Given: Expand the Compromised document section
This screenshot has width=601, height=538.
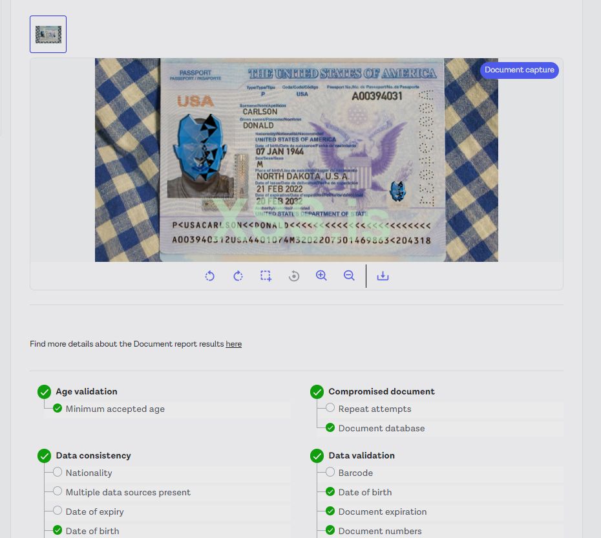Looking at the screenshot, I should 381,391.
